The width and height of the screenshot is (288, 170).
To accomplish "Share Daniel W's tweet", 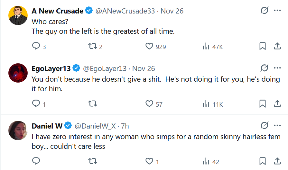I will [x=277, y=161].
